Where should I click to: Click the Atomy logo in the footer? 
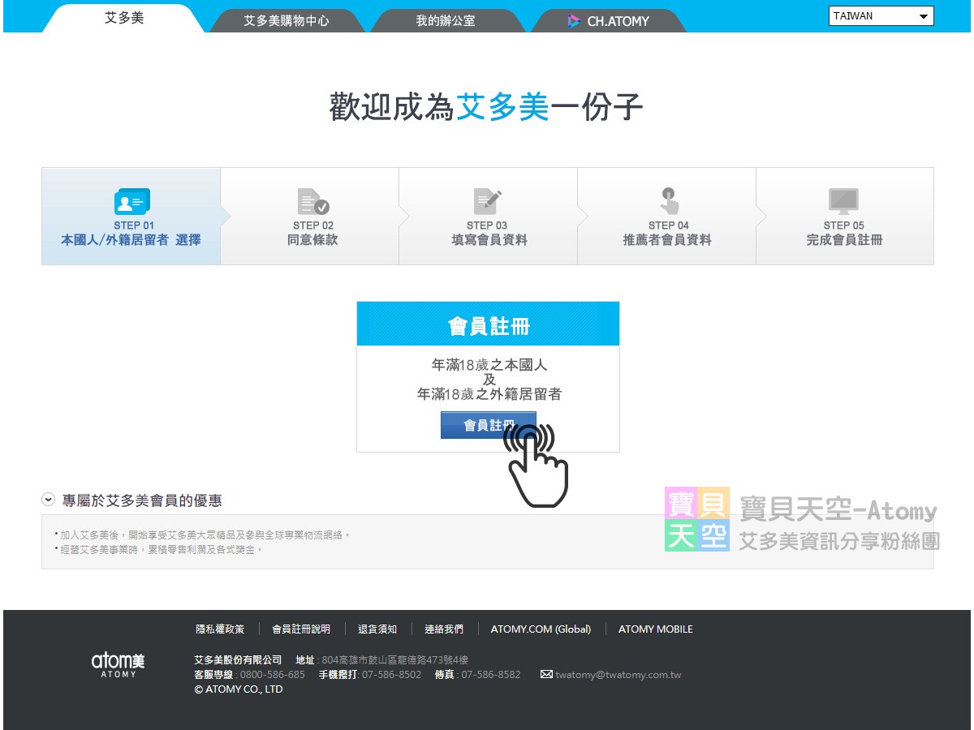[118, 665]
